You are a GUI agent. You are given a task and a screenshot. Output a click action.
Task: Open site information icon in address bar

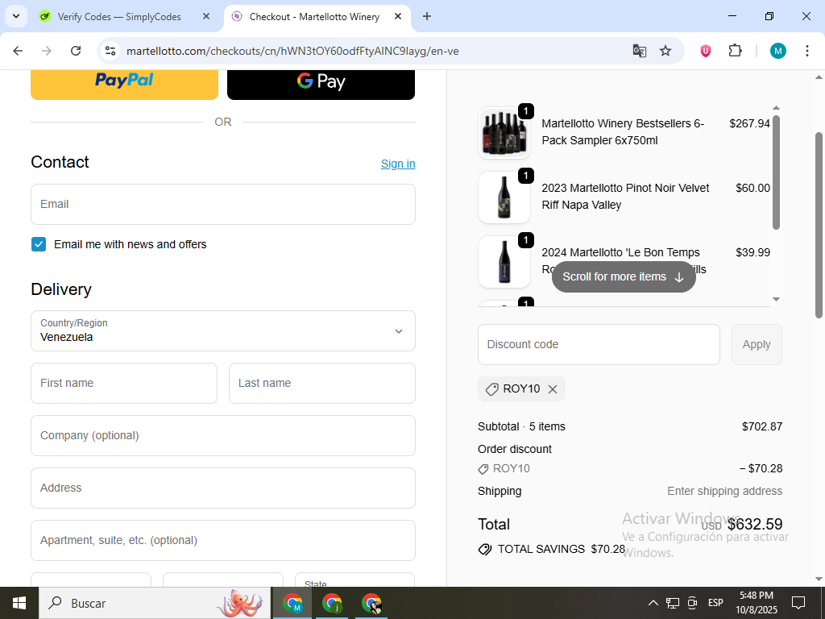pos(110,51)
